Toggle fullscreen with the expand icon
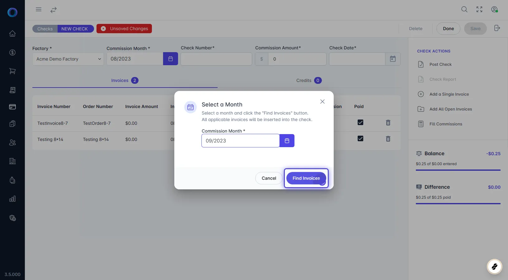508x280 pixels. (479, 9)
